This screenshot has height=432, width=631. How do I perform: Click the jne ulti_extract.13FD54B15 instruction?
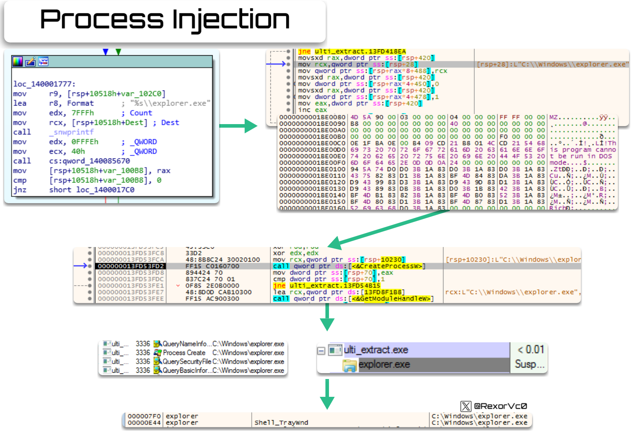(327, 286)
